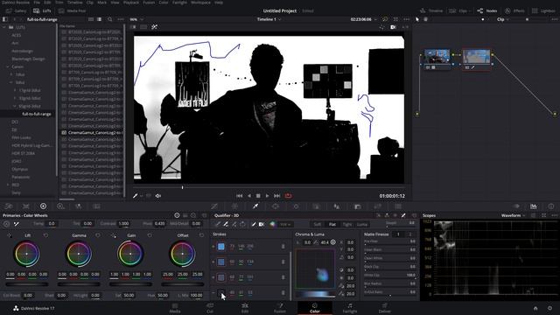Reset the Lift wheel

tap(45, 235)
